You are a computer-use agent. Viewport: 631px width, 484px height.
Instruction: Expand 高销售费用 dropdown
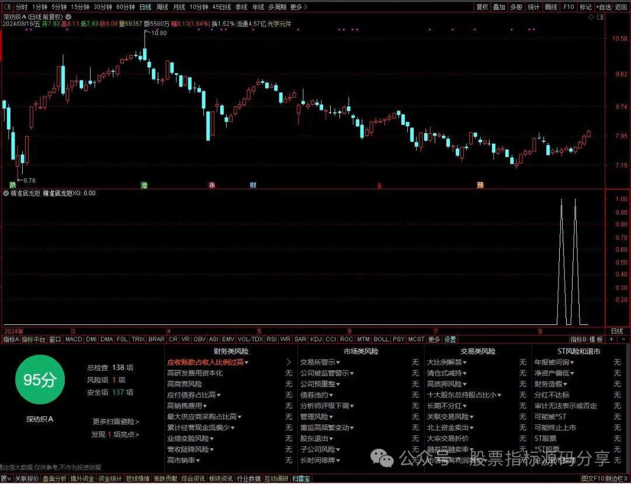pyautogui.click(x=187, y=406)
